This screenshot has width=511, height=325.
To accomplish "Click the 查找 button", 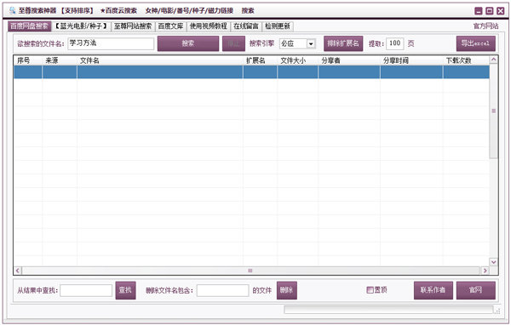I will [x=125, y=290].
